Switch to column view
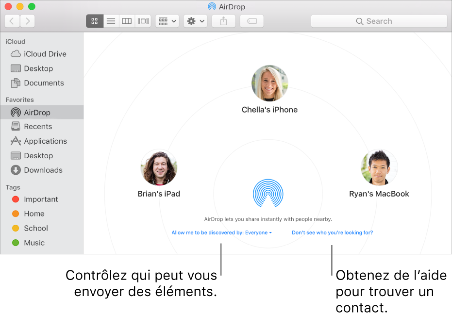Screen dimensions: 452x315 127,21
